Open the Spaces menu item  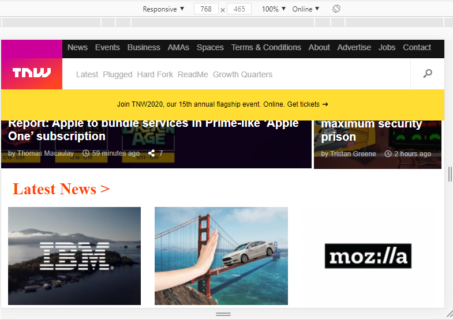pyautogui.click(x=210, y=47)
